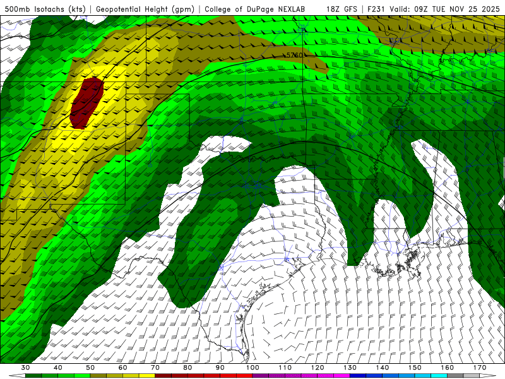Click the '130' value on color scale
505x379 pixels.
[350, 368]
